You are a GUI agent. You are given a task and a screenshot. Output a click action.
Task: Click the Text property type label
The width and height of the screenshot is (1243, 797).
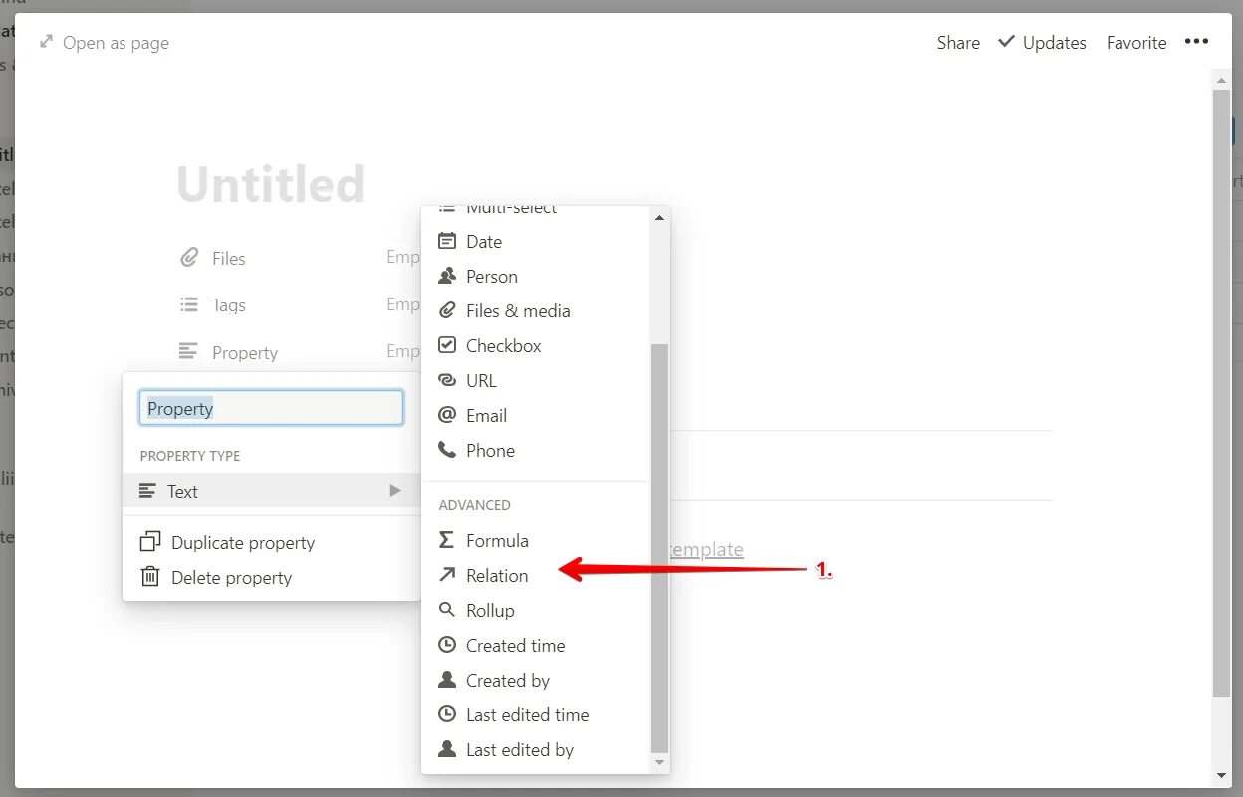coord(182,491)
